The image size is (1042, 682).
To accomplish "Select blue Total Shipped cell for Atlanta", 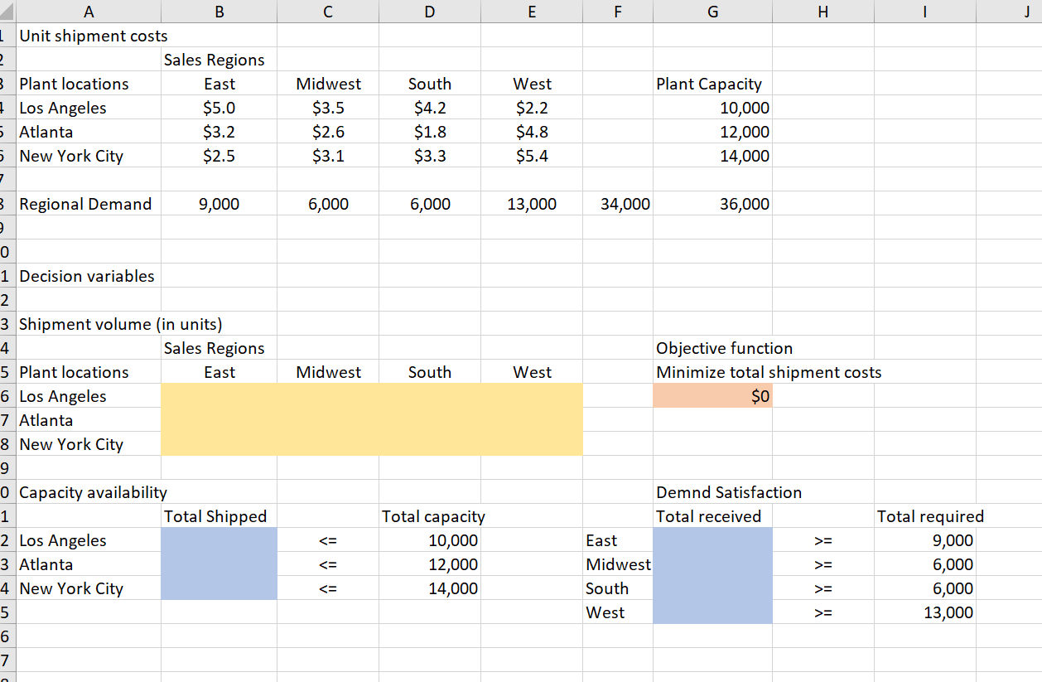I will pos(219,565).
